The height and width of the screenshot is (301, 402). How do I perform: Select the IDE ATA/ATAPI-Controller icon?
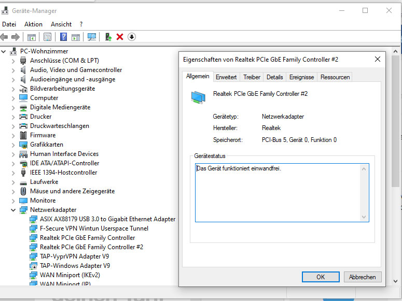(23, 163)
